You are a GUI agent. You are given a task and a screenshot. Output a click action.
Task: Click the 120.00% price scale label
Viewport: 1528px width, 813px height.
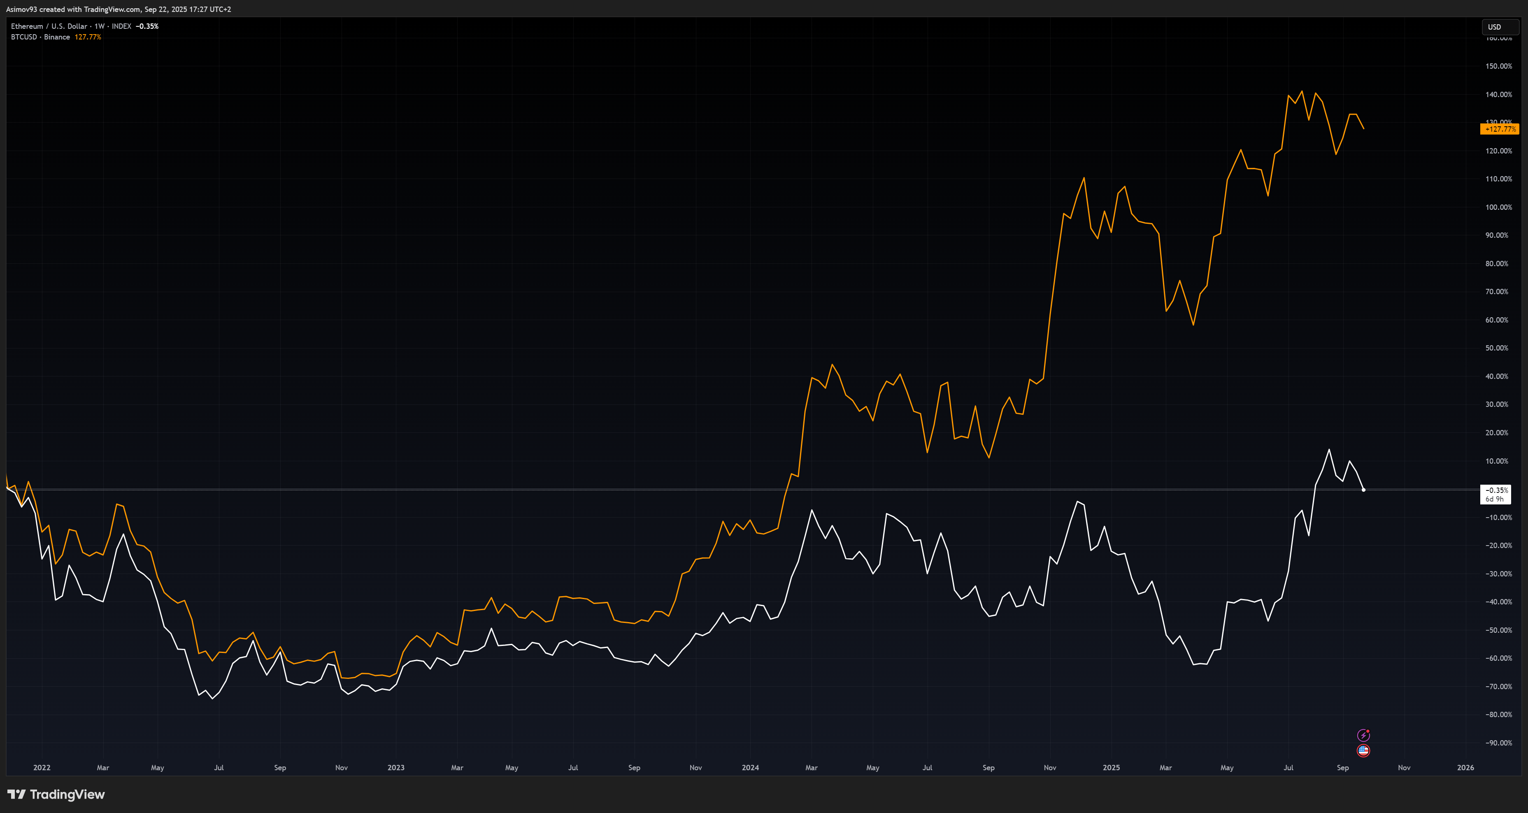(x=1498, y=151)
